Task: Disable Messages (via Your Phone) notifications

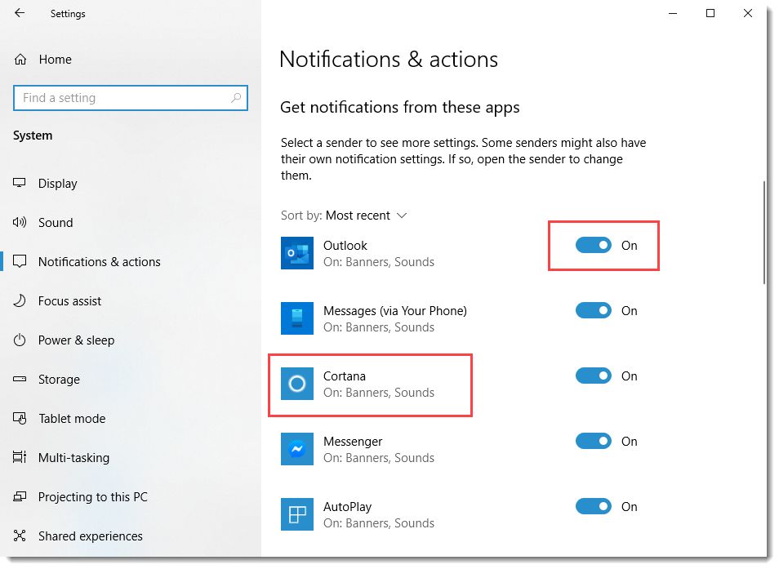Action: pyautogui.click(x=593, y=310)
